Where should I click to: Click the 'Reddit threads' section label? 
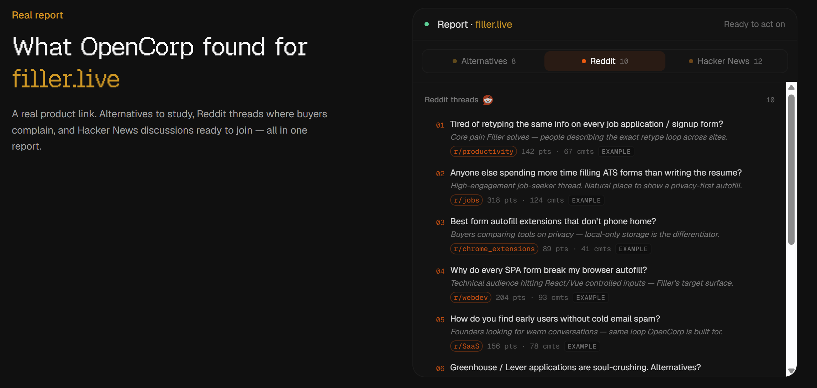tap(451, 100)
